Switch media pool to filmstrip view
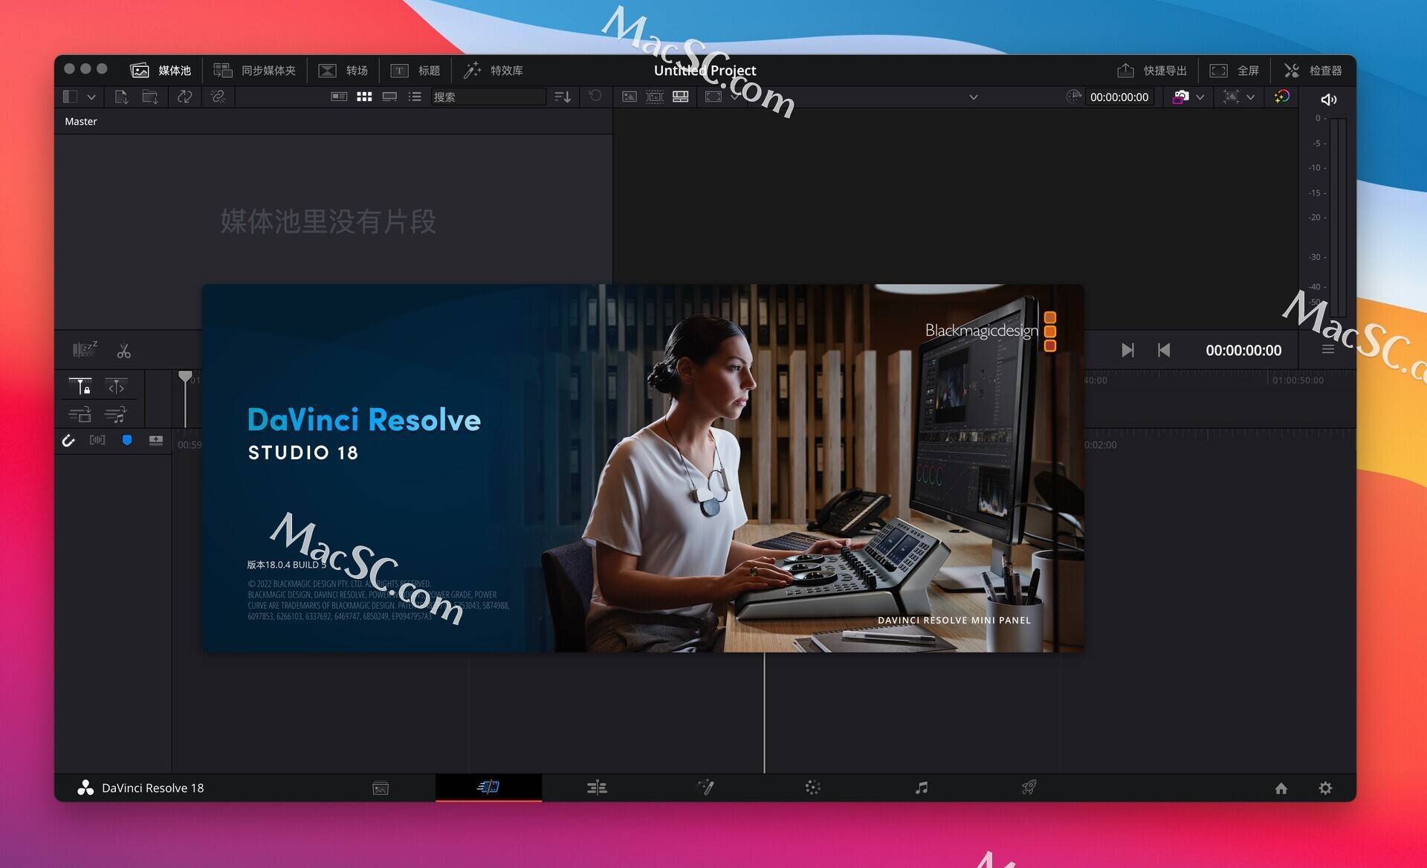Image resolution: width=1427 pixels, height=868 pixels. pos(389,97)
